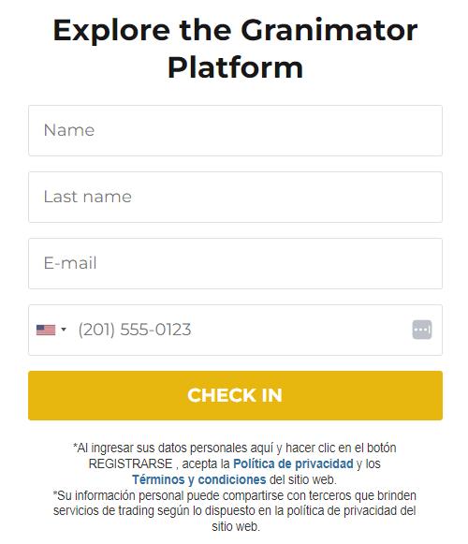Viewport: 468px width, 544px height.
Task: Focus the Name input field
Action: (x=235, y=130)
